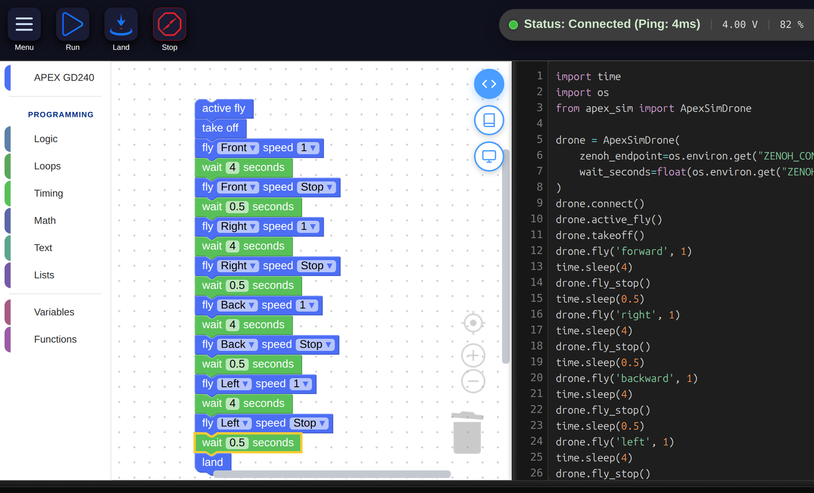Open Stop speed dropdown on fly Left block

click(x=309, y=423)
